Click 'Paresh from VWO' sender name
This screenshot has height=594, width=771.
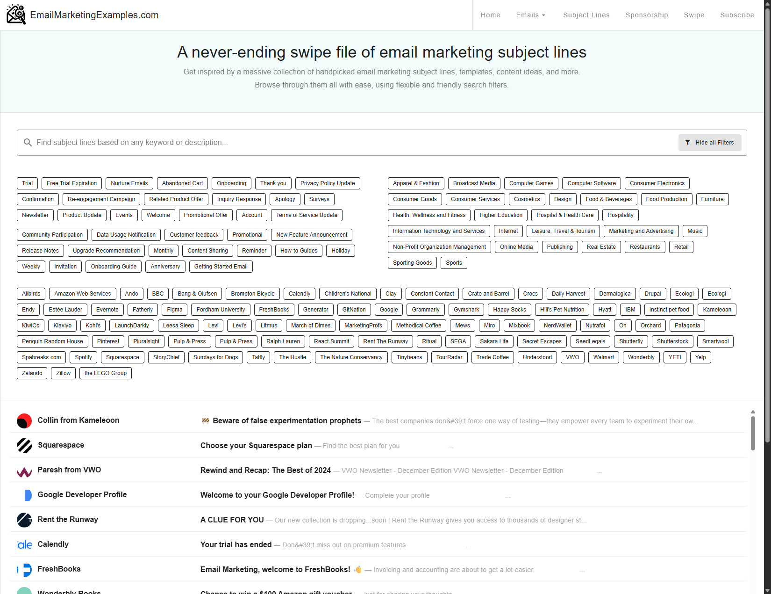pyautogui.click(x=69, y=470)
